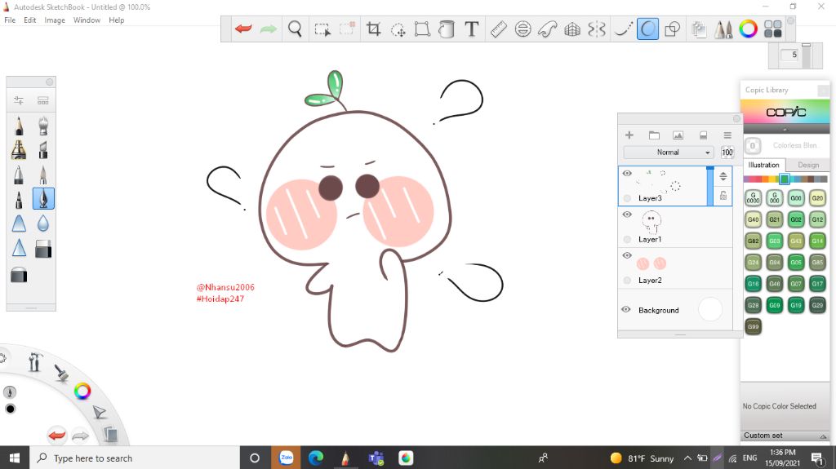Toggle the highlighted Predictive Stroke tool
Viewport: 836px width, 469px height.
(647, 29)
